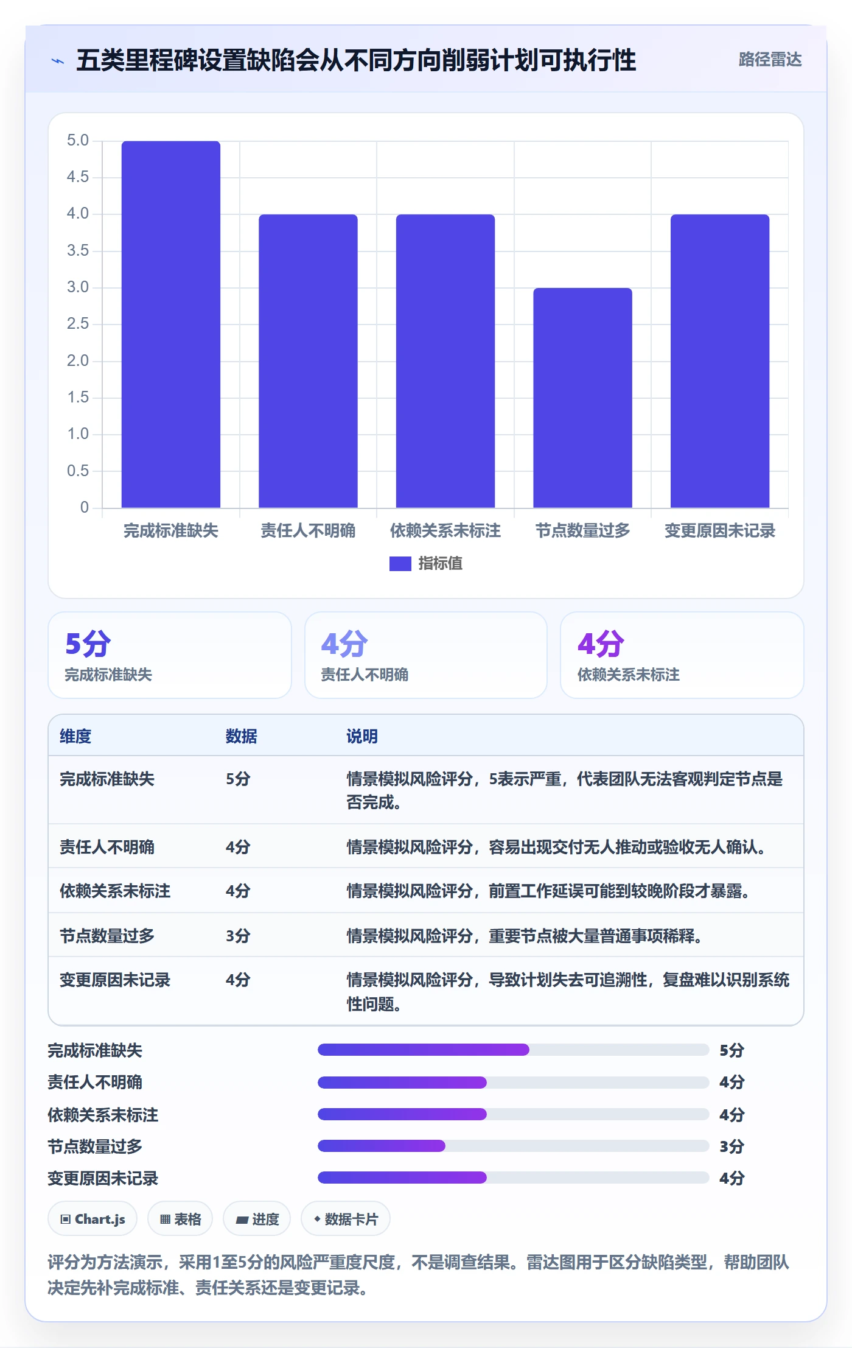This screenshot has height=1348, width=852.
Task: Select the 表格 tag chip
Action: [x=180, y=1219]
